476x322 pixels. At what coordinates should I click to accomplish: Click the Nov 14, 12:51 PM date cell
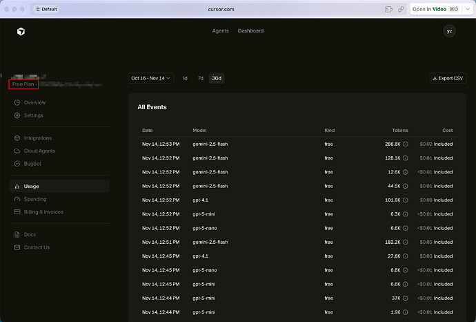click(x=161, y=242)
